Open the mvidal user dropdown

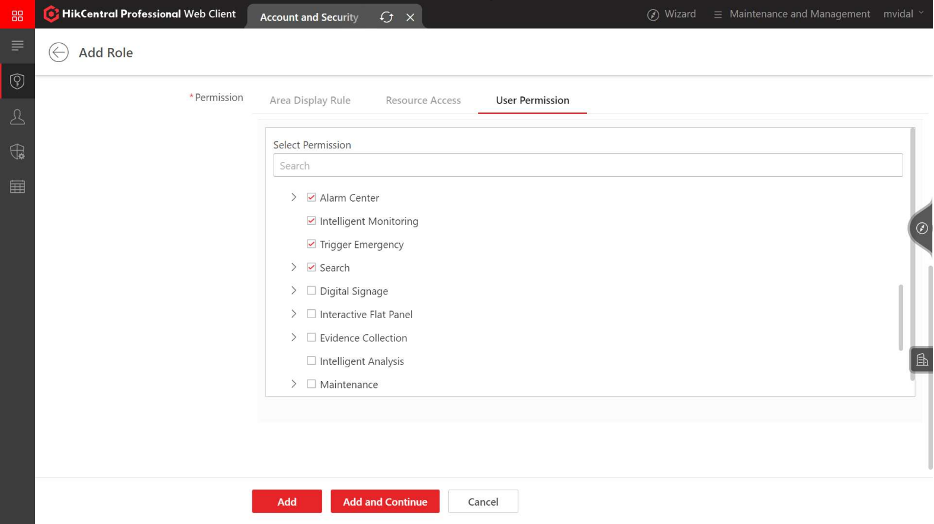click(903, 14)
